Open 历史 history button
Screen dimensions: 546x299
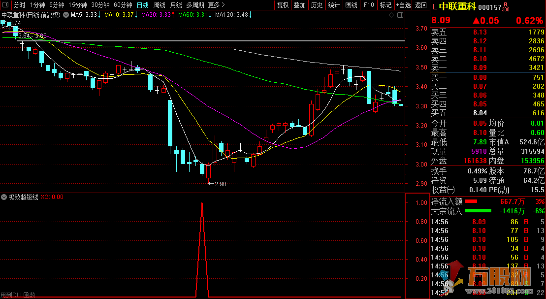click(317, 5)
